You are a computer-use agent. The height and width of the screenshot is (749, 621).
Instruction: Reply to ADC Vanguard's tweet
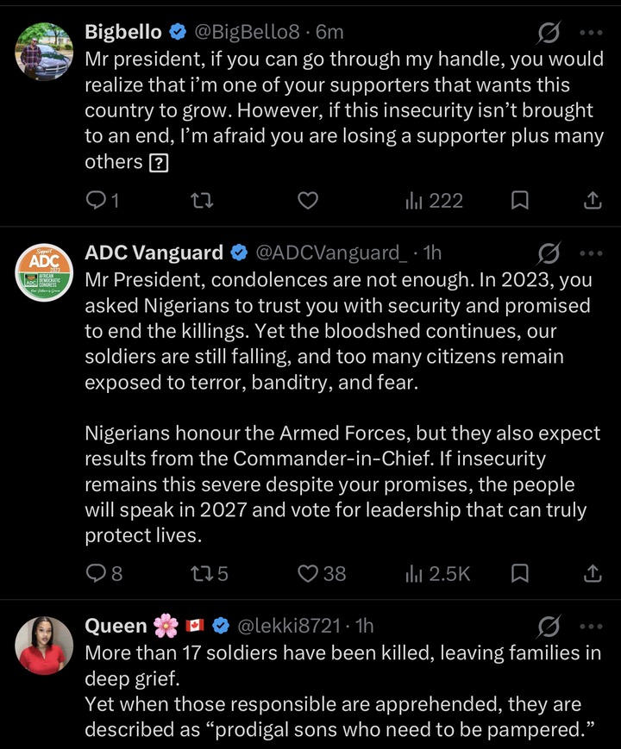96,572
